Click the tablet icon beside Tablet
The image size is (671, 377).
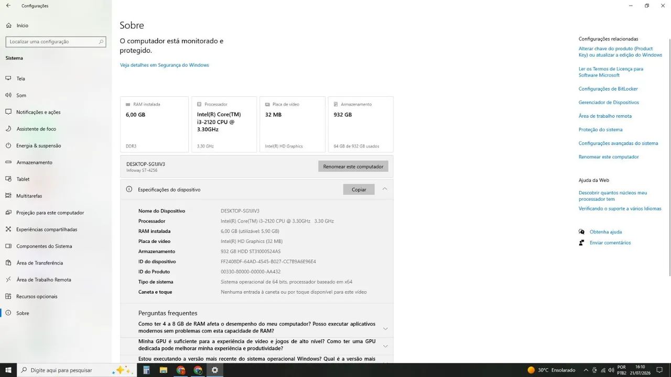8,179
